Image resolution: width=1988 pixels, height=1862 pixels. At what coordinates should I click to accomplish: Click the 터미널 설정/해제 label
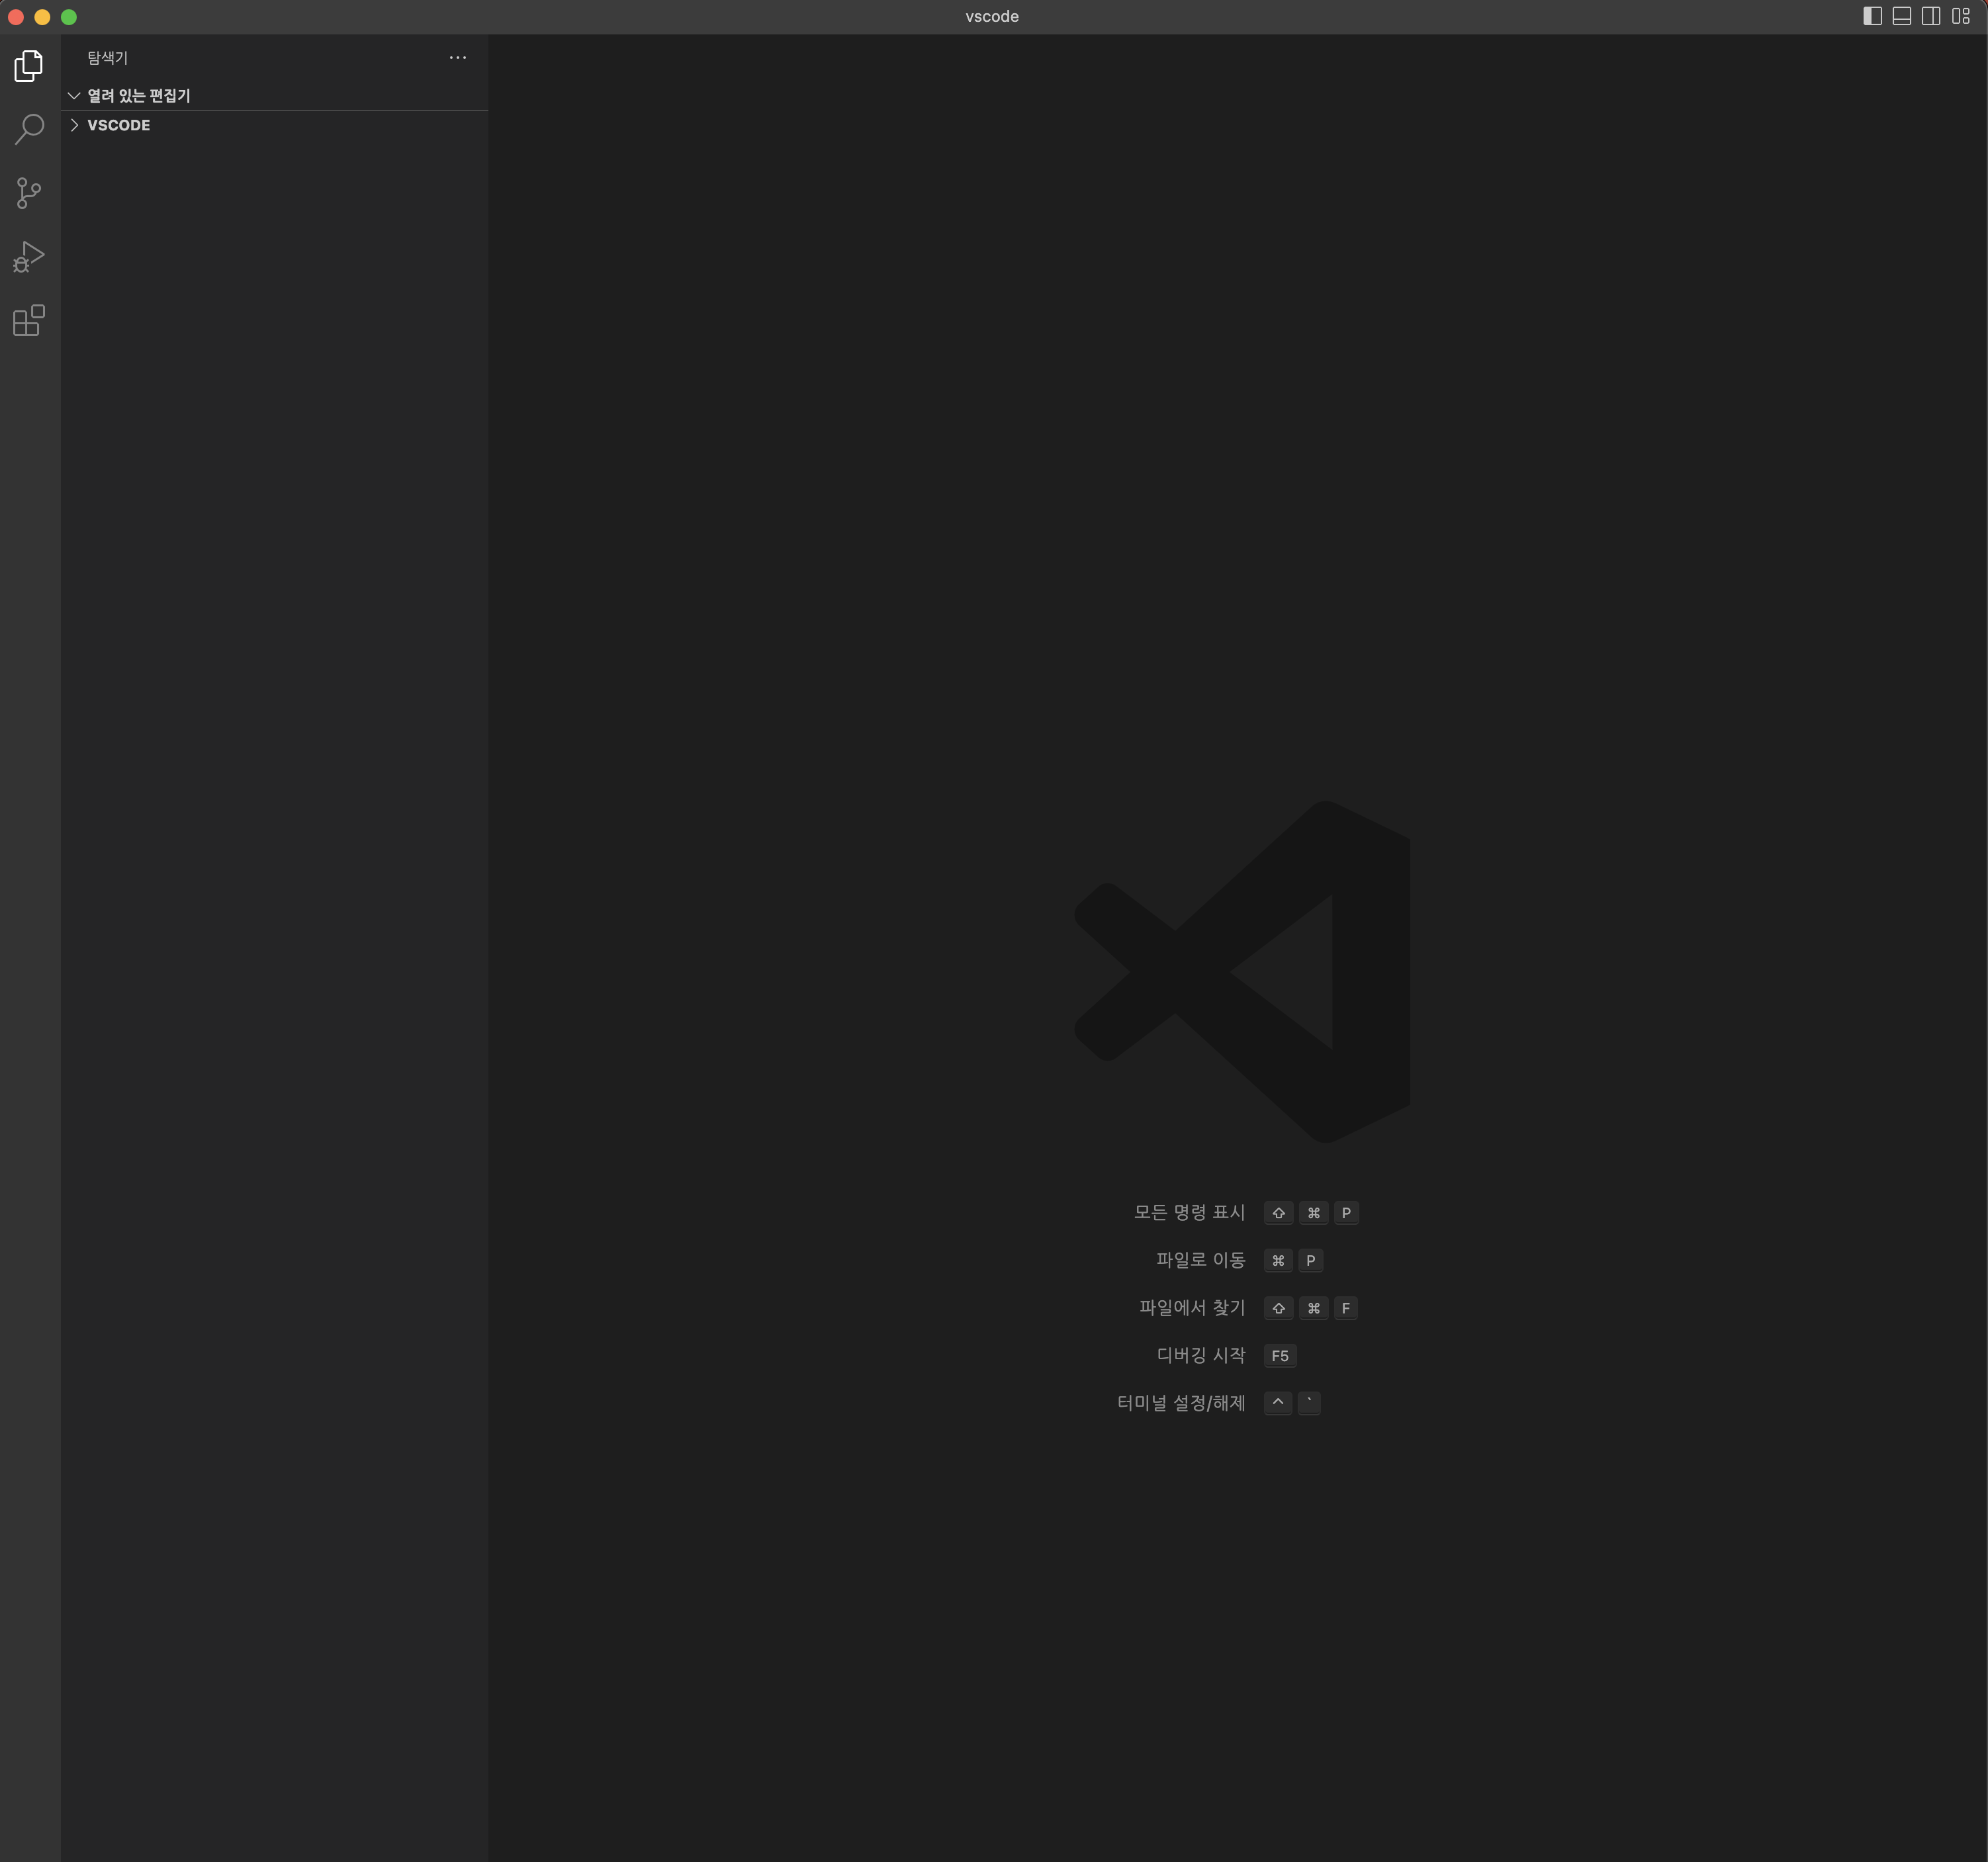click(x=1180, y=1403)
